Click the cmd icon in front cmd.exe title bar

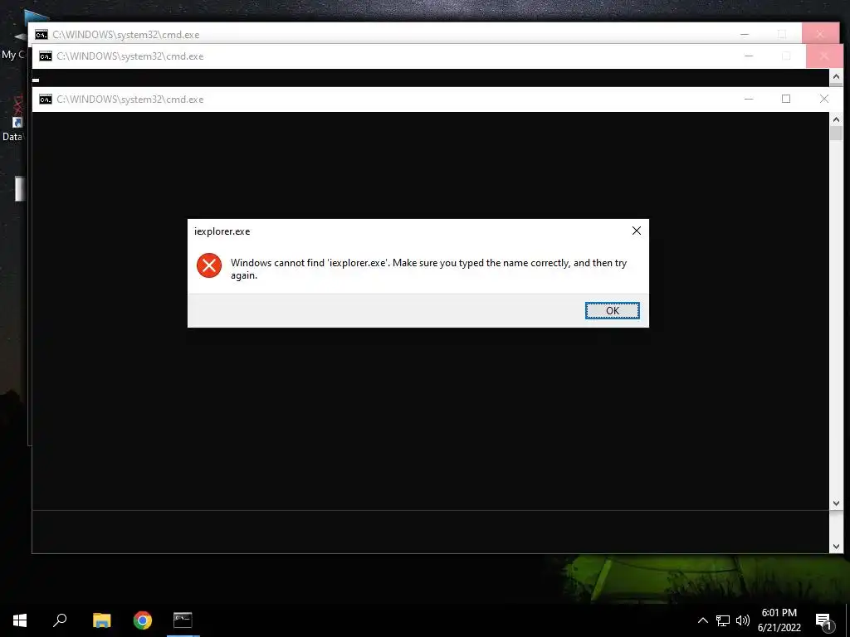46,100
